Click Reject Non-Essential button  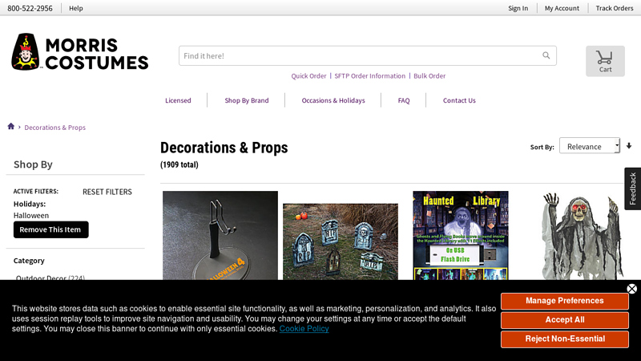564,339
